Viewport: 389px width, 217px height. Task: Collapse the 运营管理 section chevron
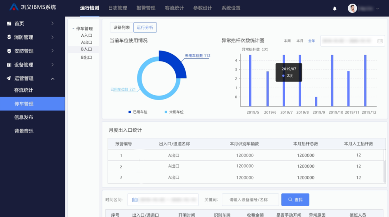53,79
